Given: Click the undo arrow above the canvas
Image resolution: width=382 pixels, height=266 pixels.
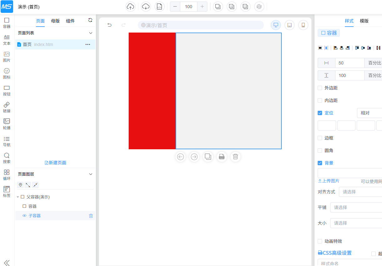Looking at the screenshot, I should point(109,25).
